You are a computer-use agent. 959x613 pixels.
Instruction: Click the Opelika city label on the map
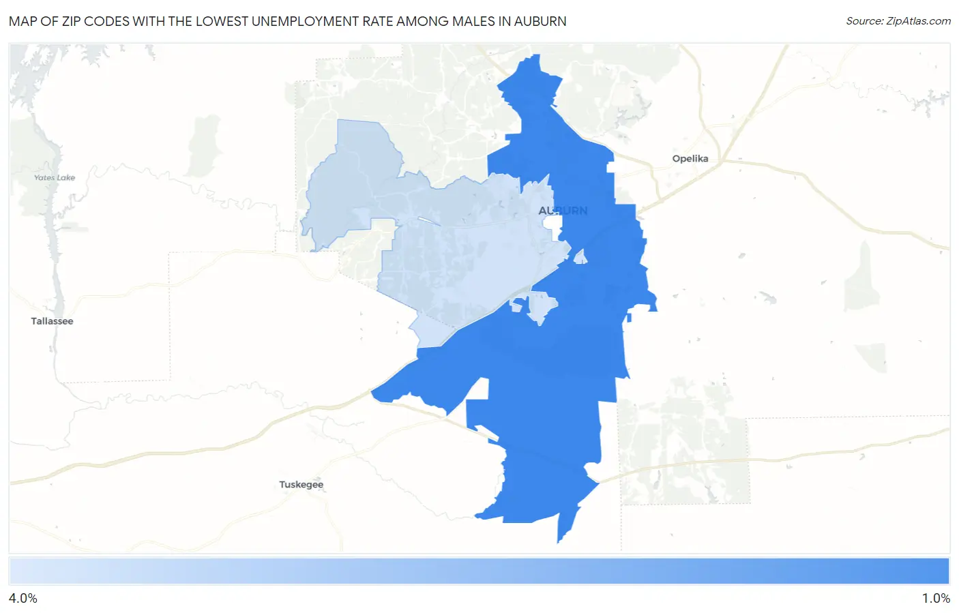pyautogui.click(x=690, y=158)
